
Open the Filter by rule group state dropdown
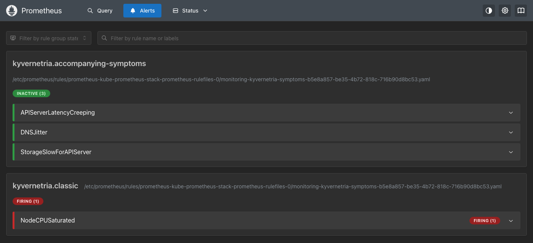pos(49,38)
